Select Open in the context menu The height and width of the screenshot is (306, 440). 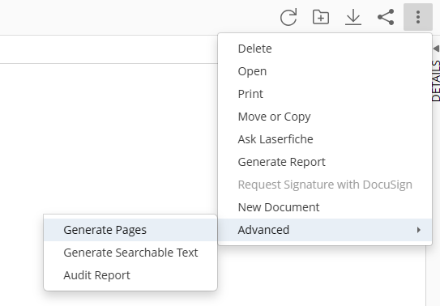[x=325, y=71]
